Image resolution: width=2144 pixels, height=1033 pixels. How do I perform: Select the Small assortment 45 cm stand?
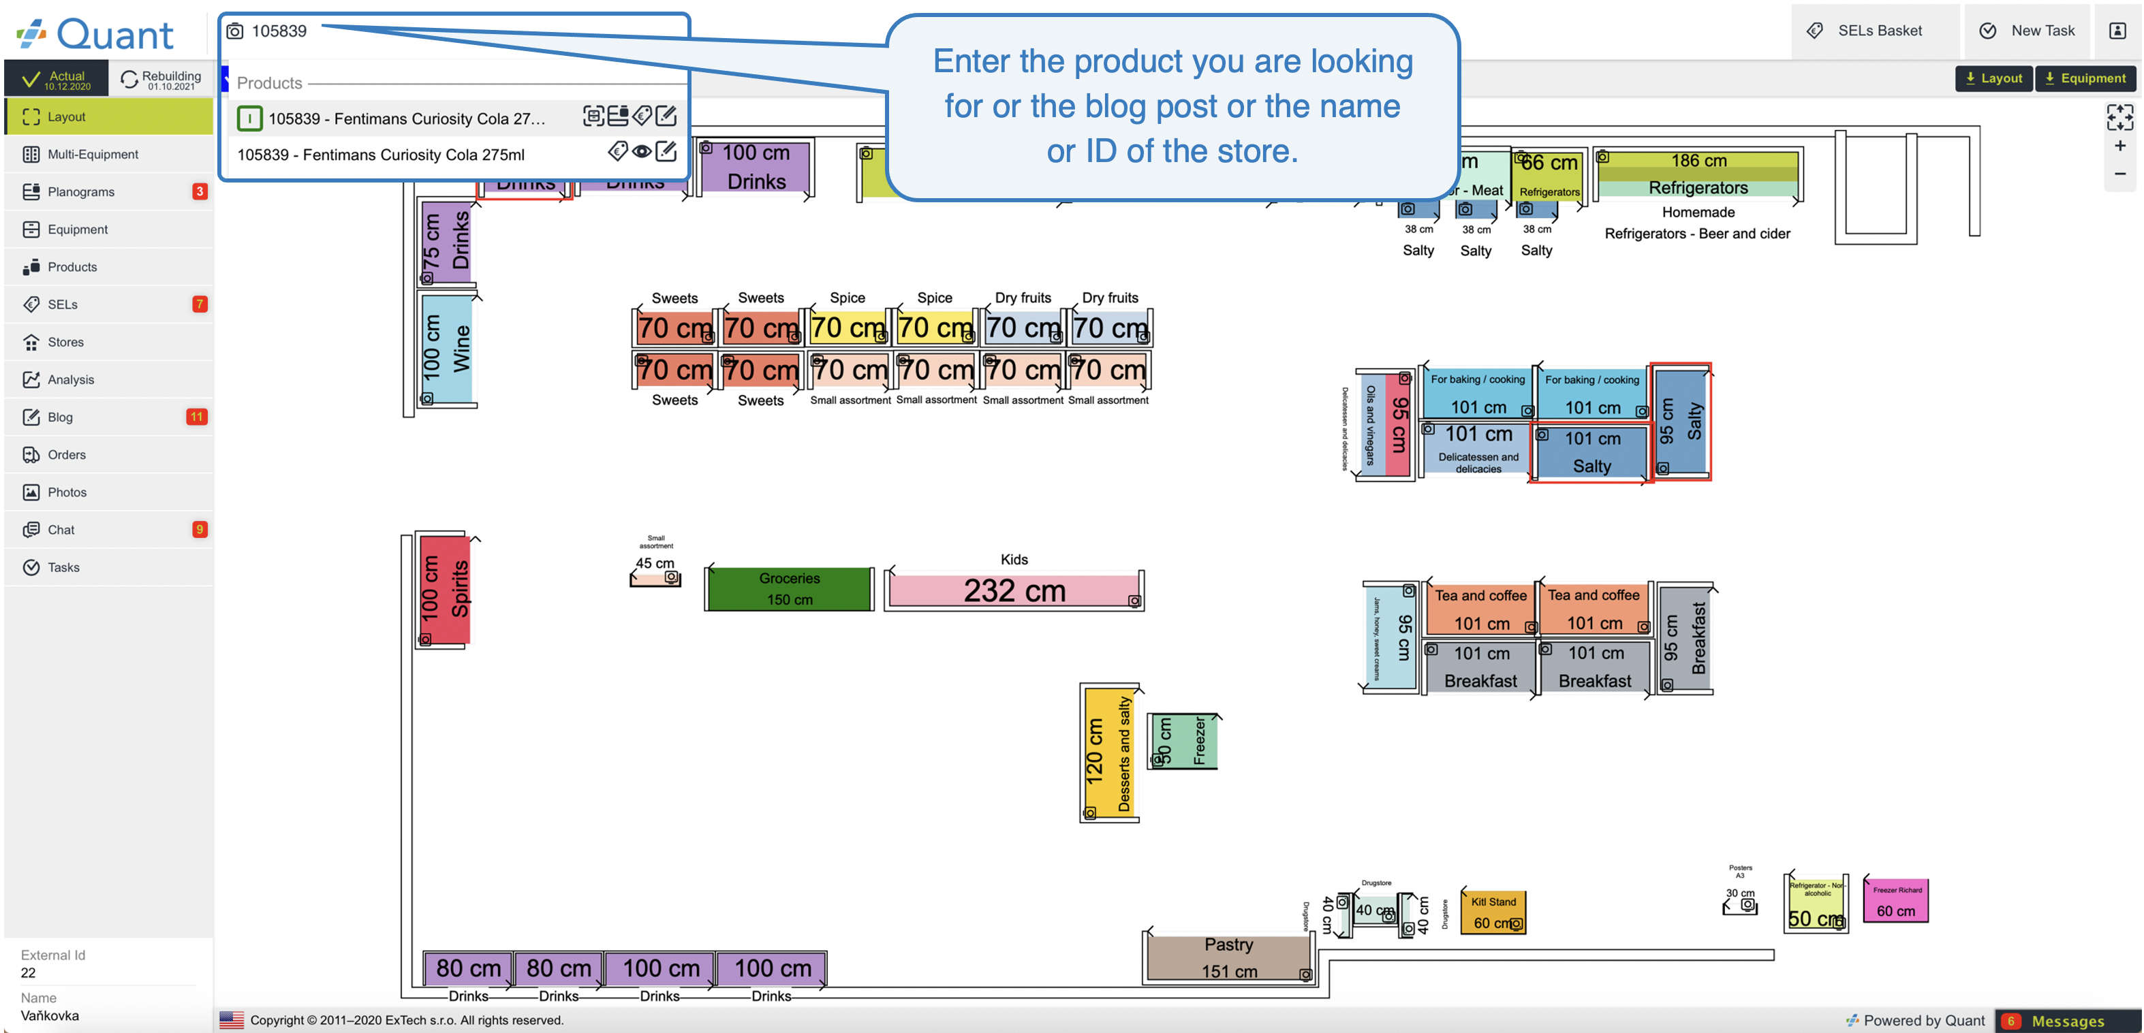click(656, 578)
